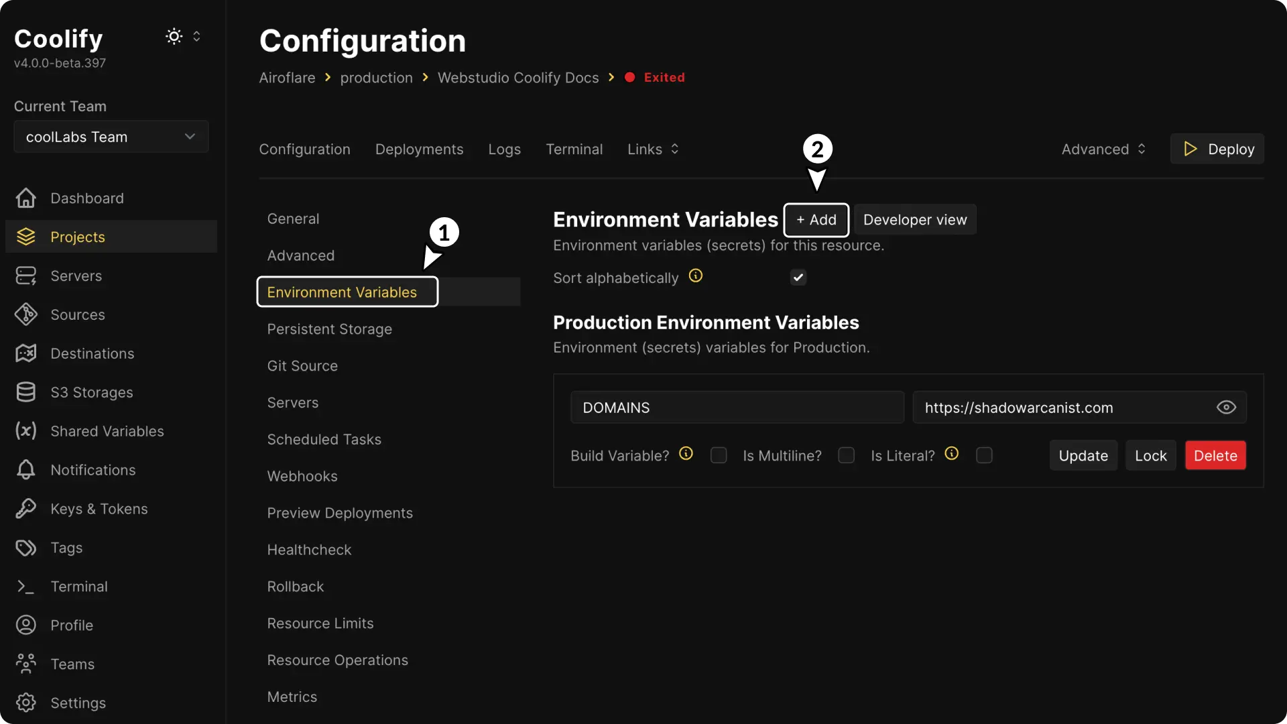Uncheck the Sort alphabetically checkbox

798,278
